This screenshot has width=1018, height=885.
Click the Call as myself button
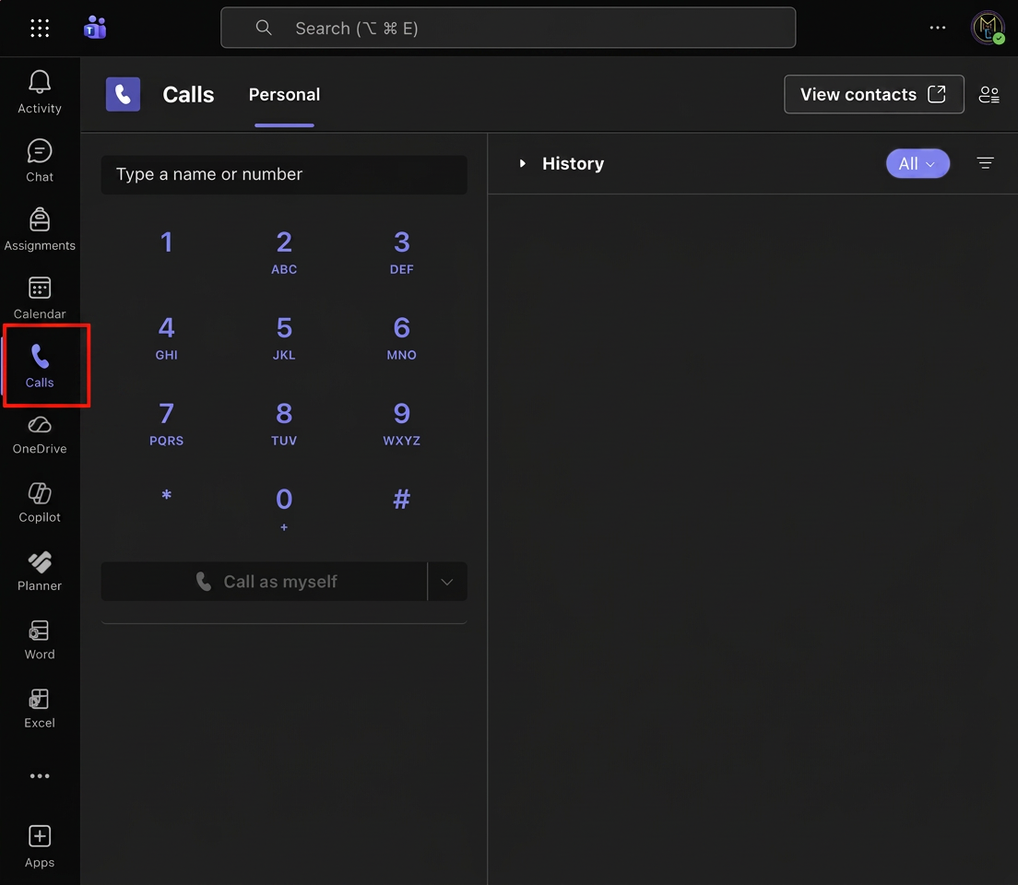click(265, 582)
